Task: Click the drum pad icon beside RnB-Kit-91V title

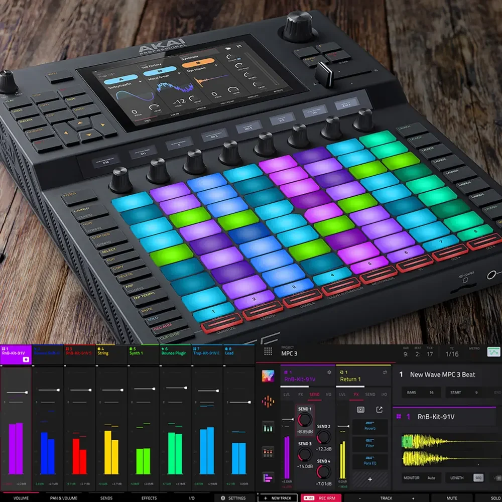Action: 399,417
